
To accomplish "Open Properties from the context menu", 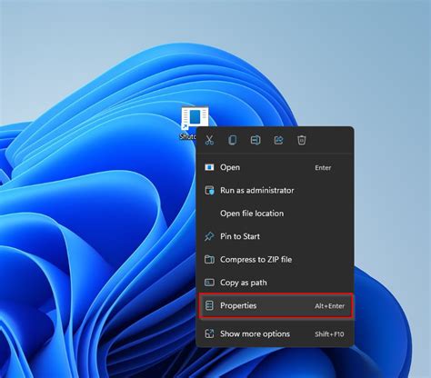I will point(276,305).
